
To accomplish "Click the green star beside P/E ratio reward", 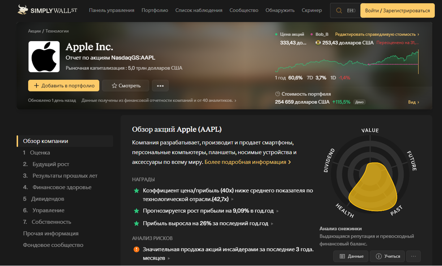I will pos(136,190).
